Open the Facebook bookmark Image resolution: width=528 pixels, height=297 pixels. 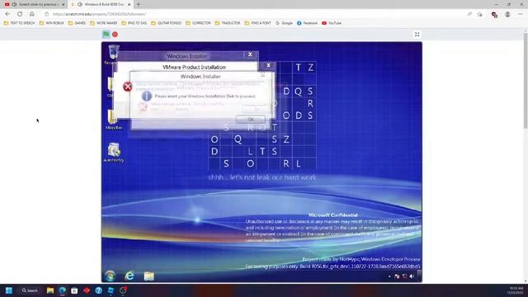click(307, 23)
